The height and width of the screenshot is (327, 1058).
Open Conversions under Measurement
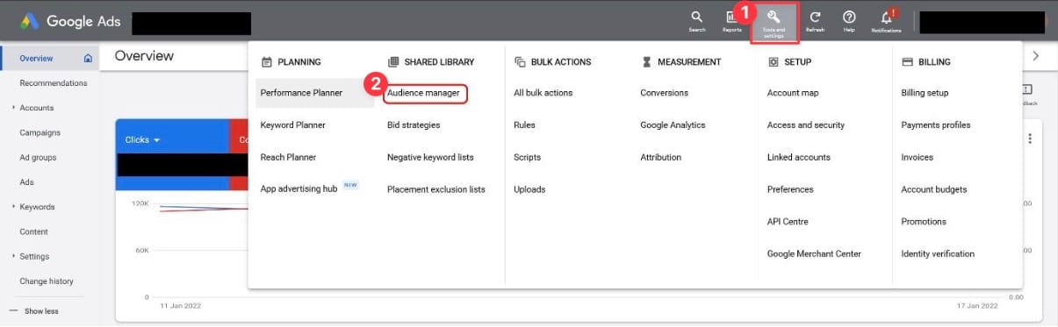pos(665,93)
